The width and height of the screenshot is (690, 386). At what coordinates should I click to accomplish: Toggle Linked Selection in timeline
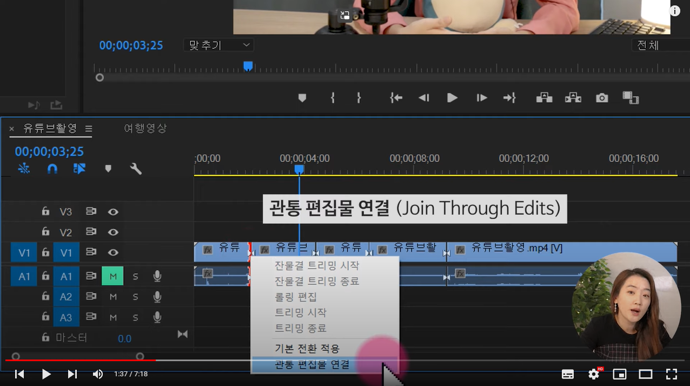[79, 169]
